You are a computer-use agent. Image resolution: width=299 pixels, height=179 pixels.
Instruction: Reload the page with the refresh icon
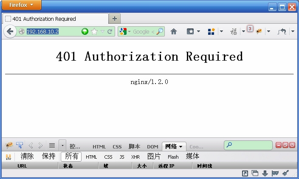(110, 31)
